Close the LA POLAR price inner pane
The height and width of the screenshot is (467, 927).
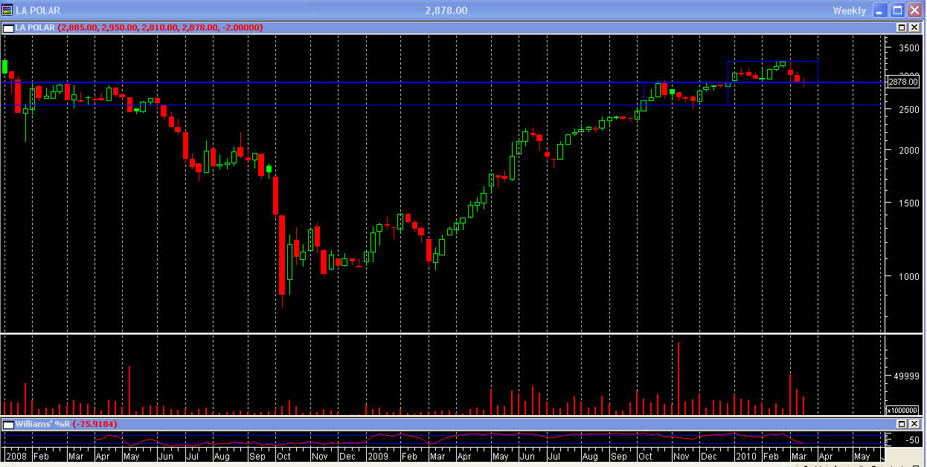pos(914,27)
